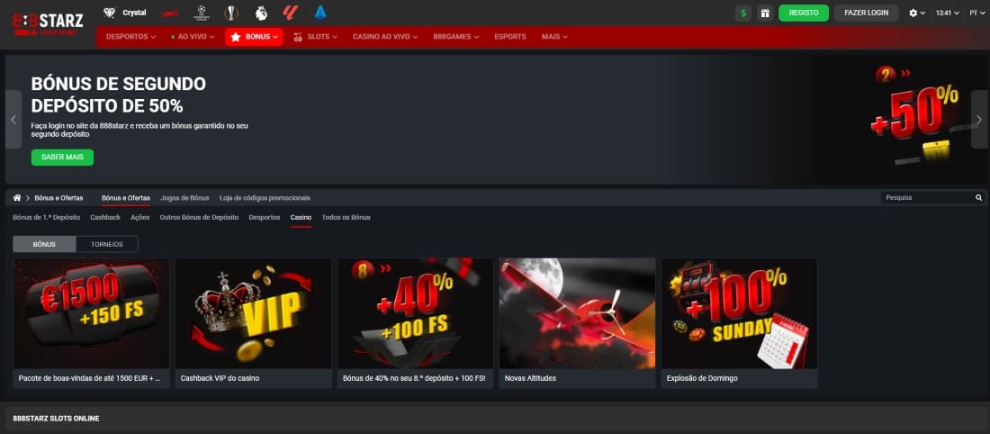Expand the 888Games menu

pos(456,37)
